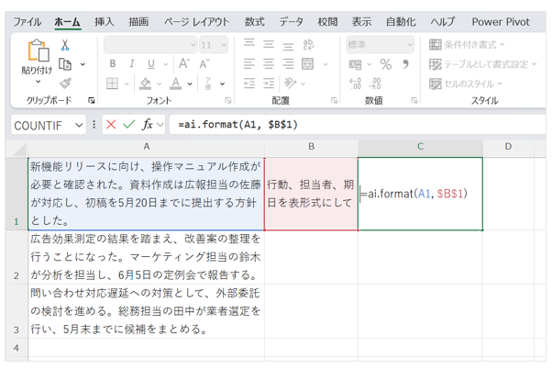Image resolution: width=552 pixels, height=369 pixels.
Task: Click the Copy icon
Action: pos(65,64)
